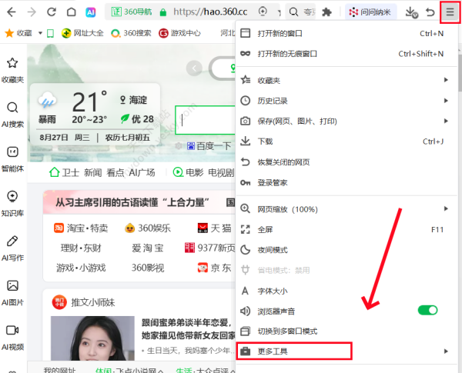This screenshot has height=373, width=462.
Task: Open the AI写作 writing tool
Action: [12, 248]
